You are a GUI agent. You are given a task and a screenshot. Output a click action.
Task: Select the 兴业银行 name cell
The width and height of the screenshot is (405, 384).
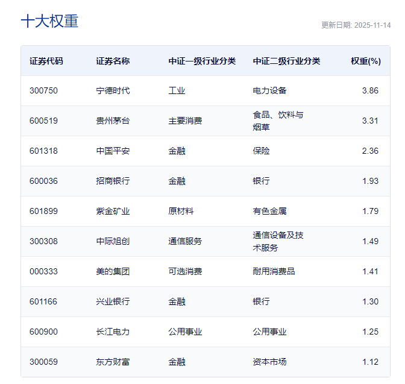113,301
